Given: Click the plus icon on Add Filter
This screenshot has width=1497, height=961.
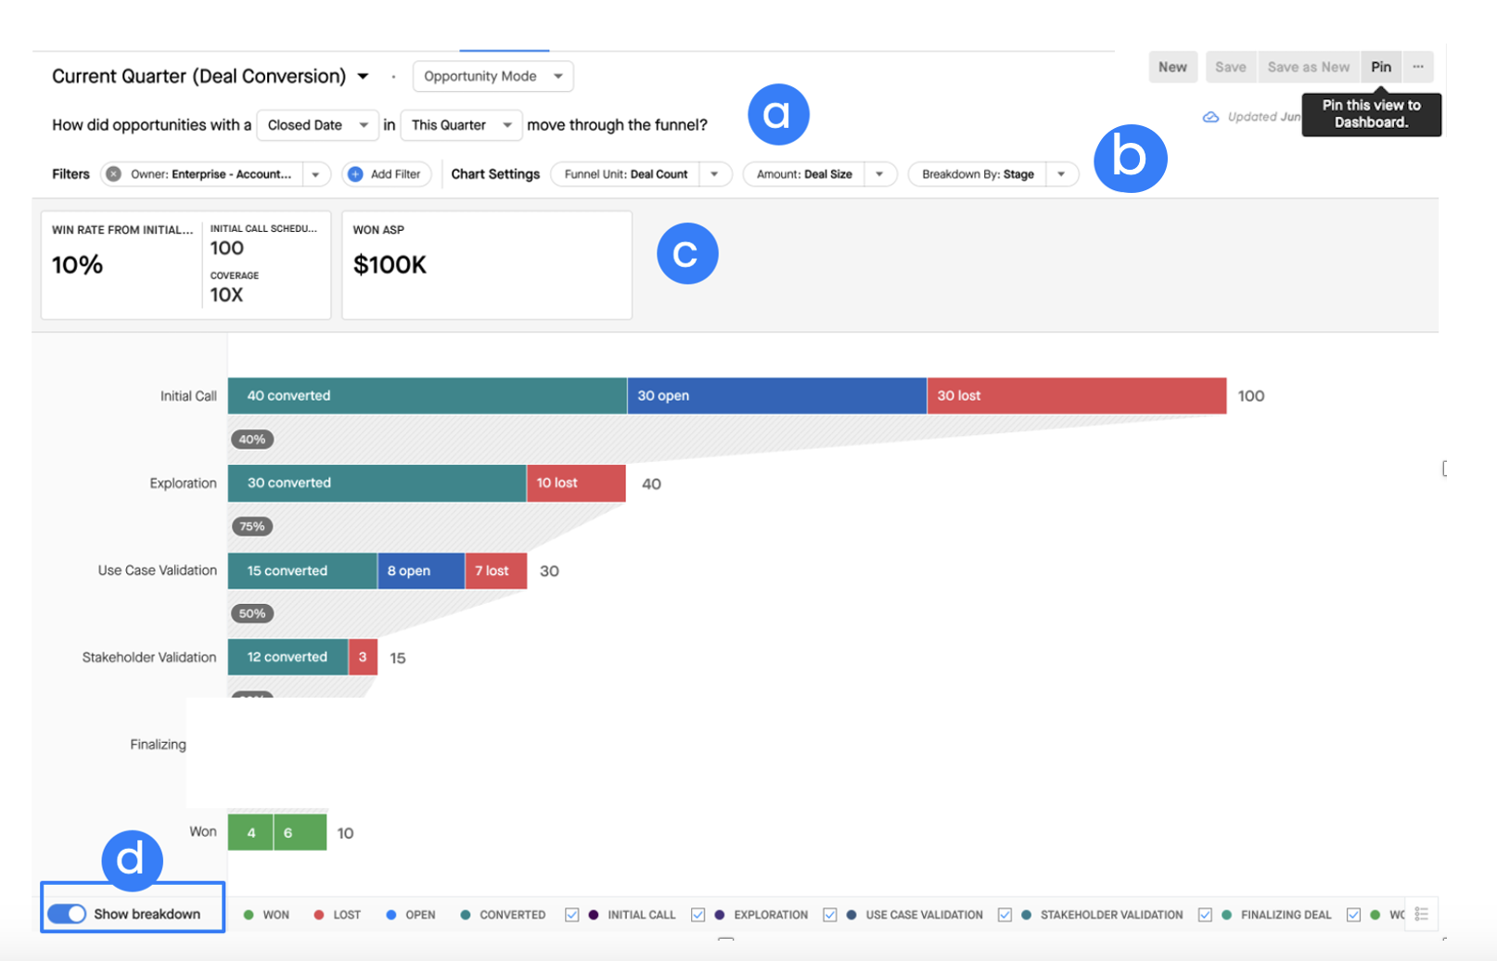Looking at the screenshot, I should [x=355, y=174].
